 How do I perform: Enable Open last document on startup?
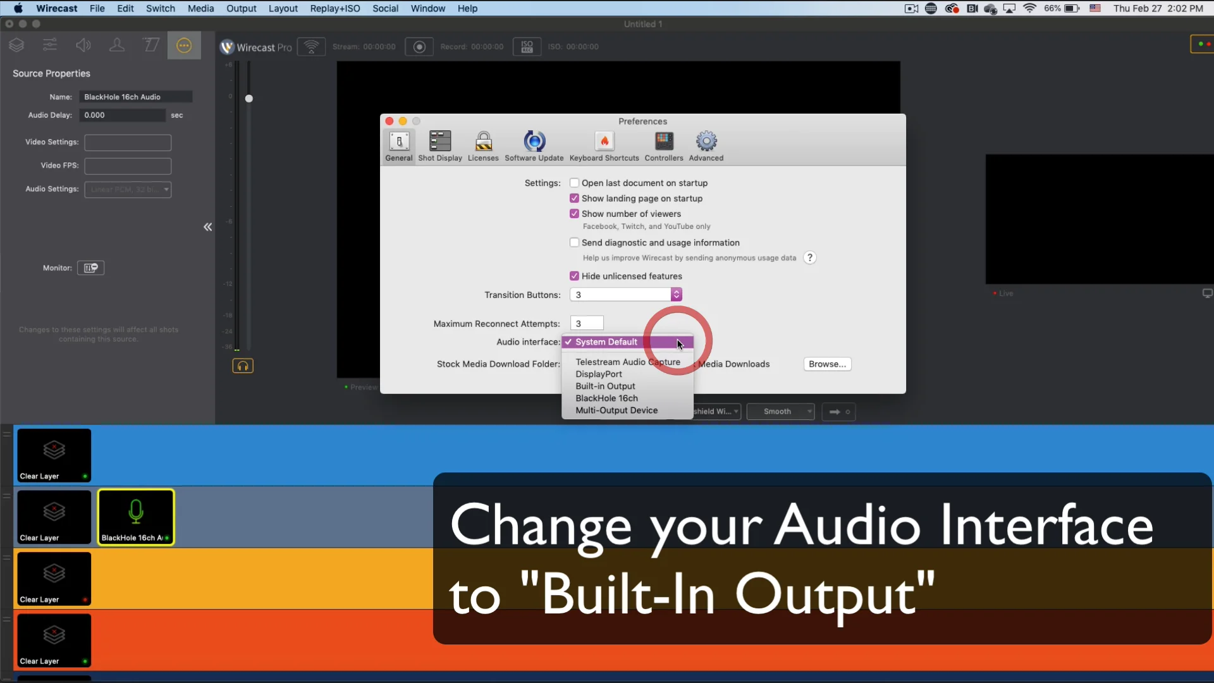tap(574, 183)
